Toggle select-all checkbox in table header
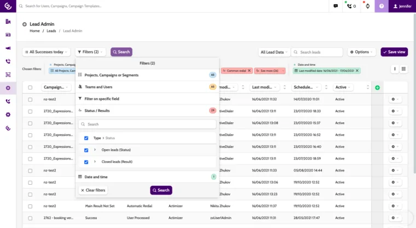 (x=30, y=88)
